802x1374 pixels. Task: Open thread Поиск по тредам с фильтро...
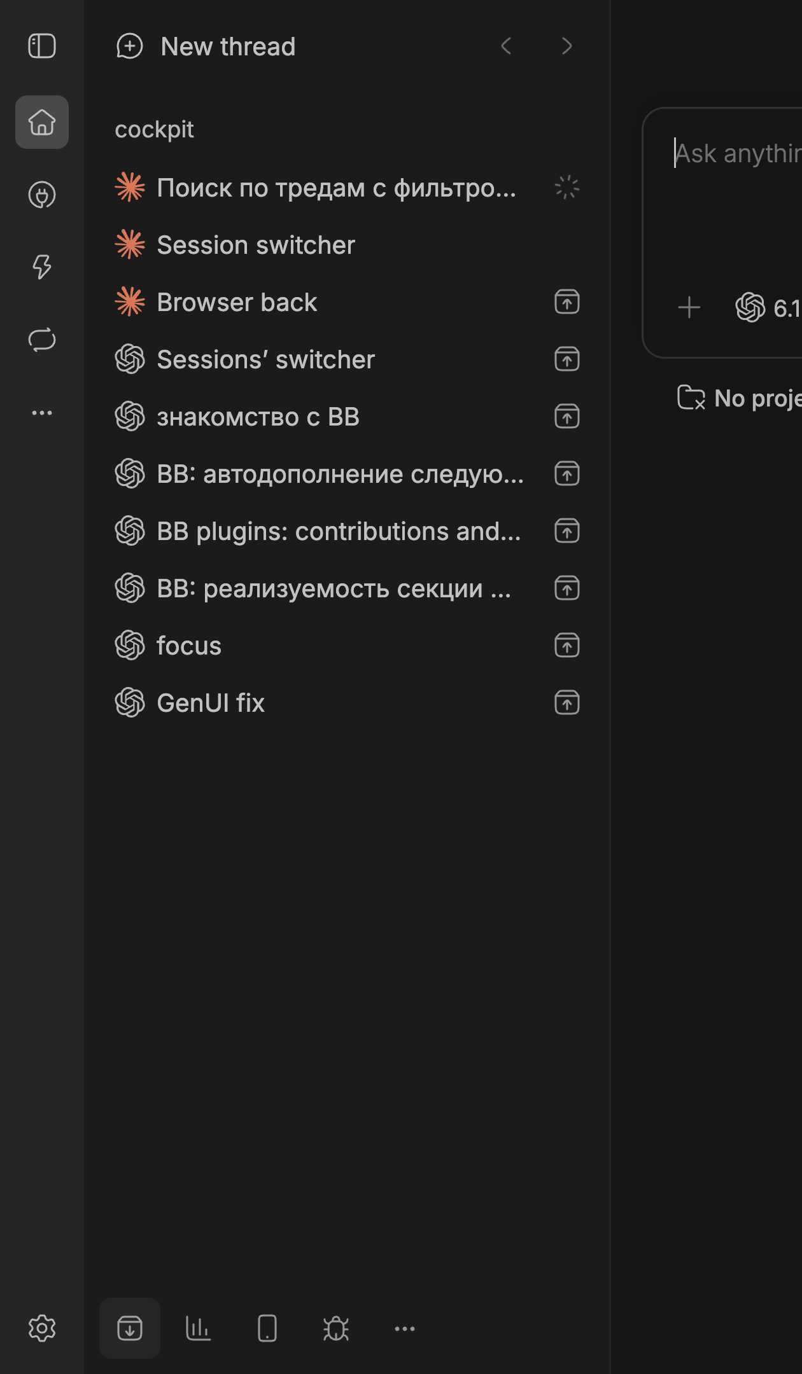click(x=347, y=188)
